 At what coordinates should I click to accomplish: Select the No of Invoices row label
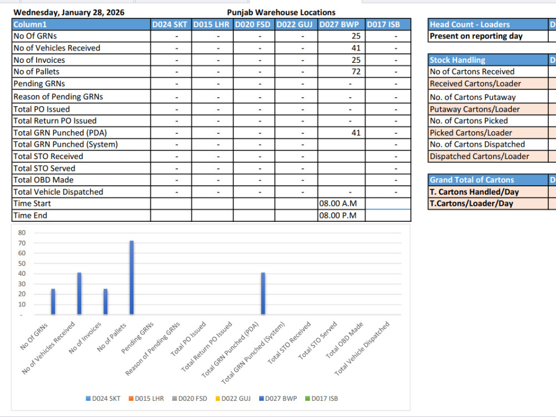click(x=81, y=60)
